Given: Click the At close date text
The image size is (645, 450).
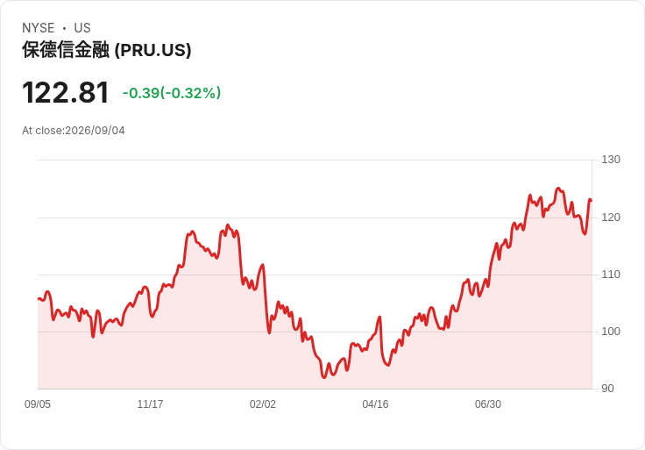Looking at the screenshot, I should [74, 131].
